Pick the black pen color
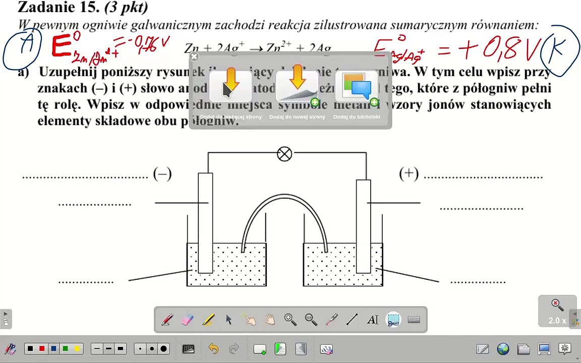Image resolution: width=581 pixels, height=363 pixels. [x=30, y=348]
